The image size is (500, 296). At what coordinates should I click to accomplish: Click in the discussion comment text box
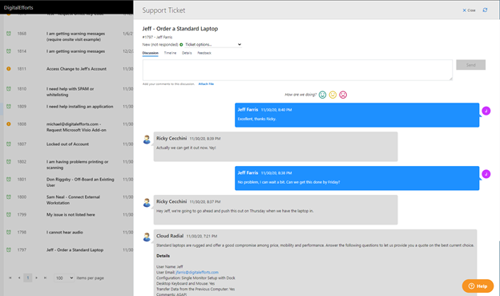click(x=297, y=70)
